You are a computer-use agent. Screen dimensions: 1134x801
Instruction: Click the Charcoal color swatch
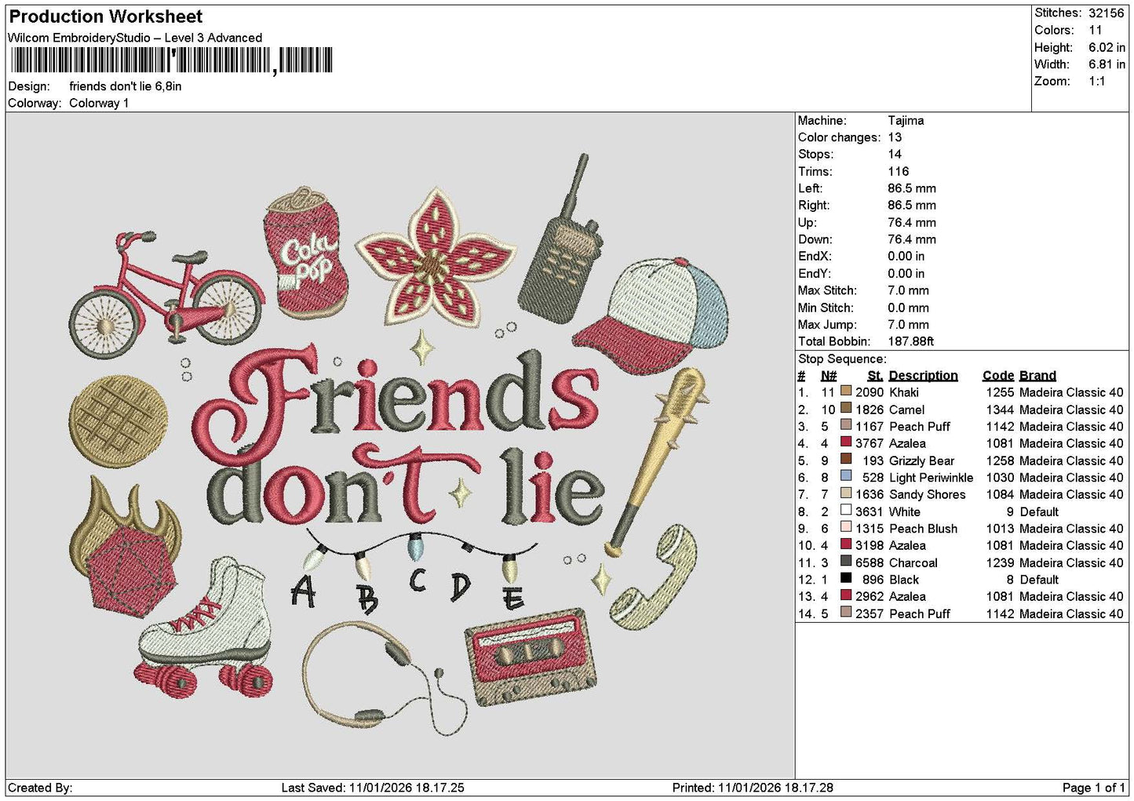pyautogui.click(x=845, y=562)
